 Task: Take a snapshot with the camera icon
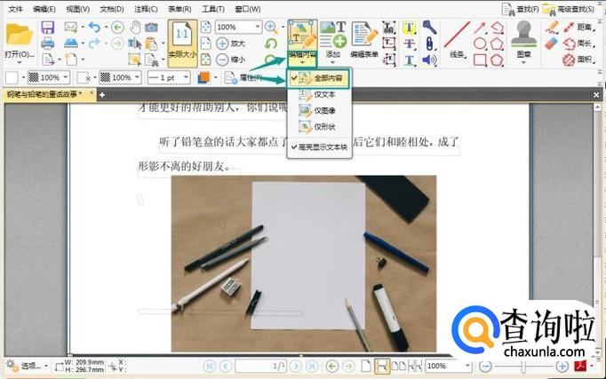click(151, 28)
